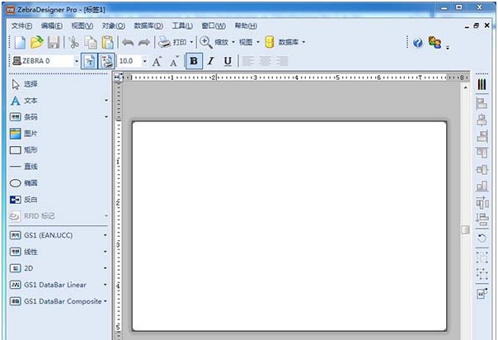
Task: Select the 图片 picture tool
Action: 24,134
